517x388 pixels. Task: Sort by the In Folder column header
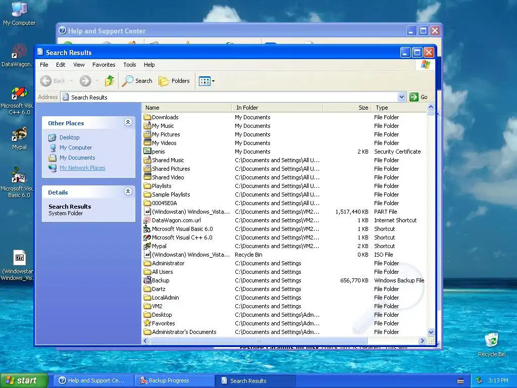277,108
